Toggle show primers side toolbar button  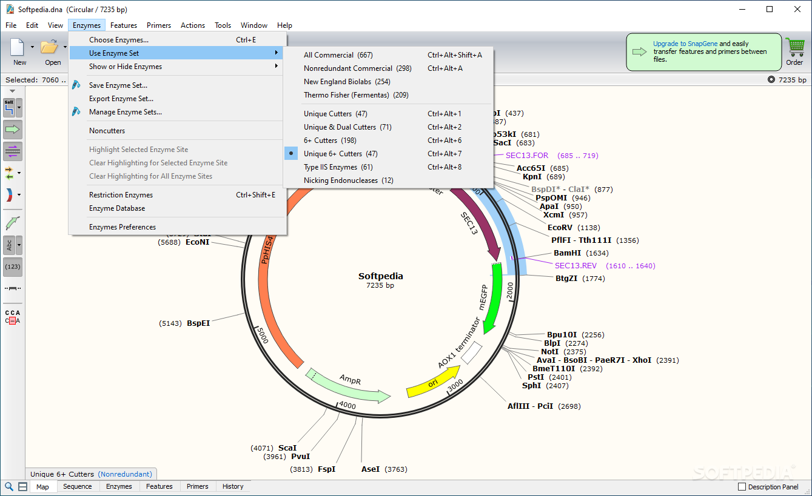(x=13, y=151)
